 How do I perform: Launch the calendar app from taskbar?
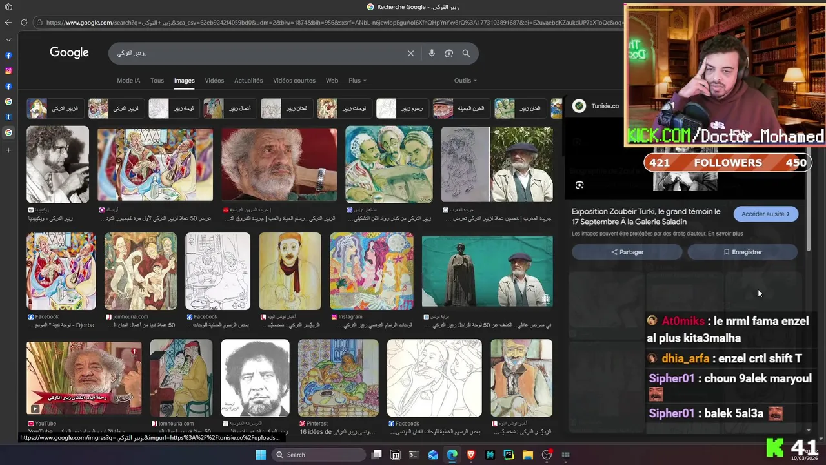[x=396, y=455]
